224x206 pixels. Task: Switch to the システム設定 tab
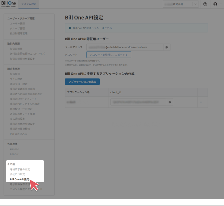pos(28,4)
